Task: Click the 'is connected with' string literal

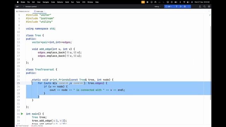Action: pos(89,90)
